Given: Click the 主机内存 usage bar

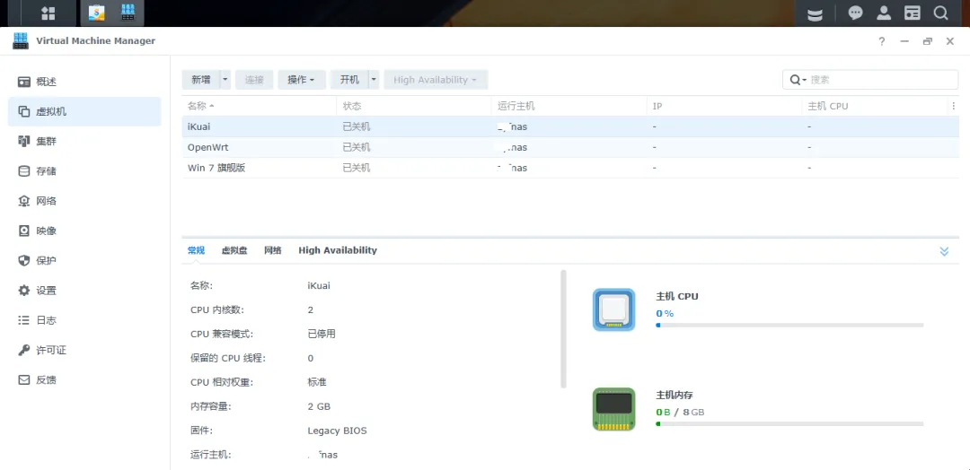Looking at the screenshot, I should [x=789, y=423].
